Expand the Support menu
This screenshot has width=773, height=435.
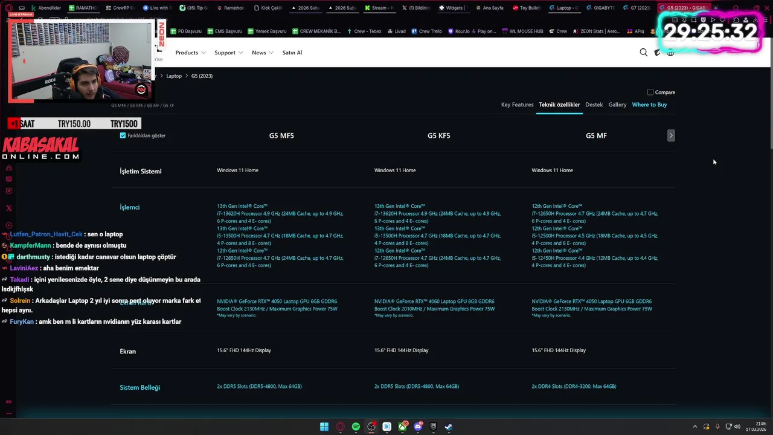click(229, 53)
